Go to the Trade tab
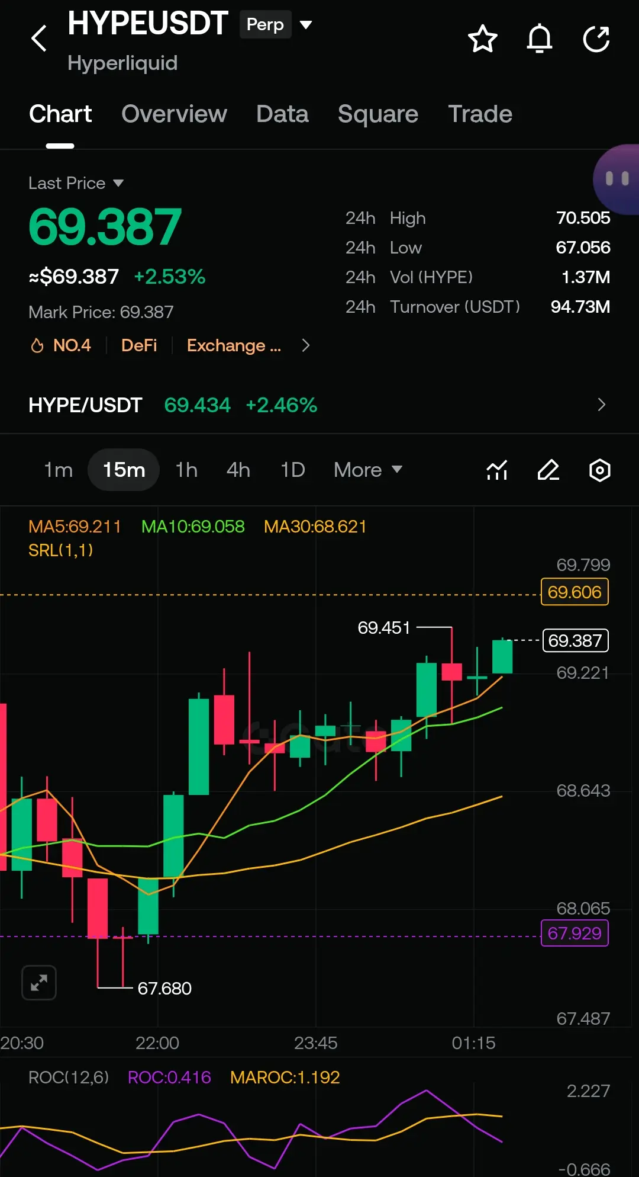The width and height of the screenshot is (639, 1177). click(x=480, y=114)
